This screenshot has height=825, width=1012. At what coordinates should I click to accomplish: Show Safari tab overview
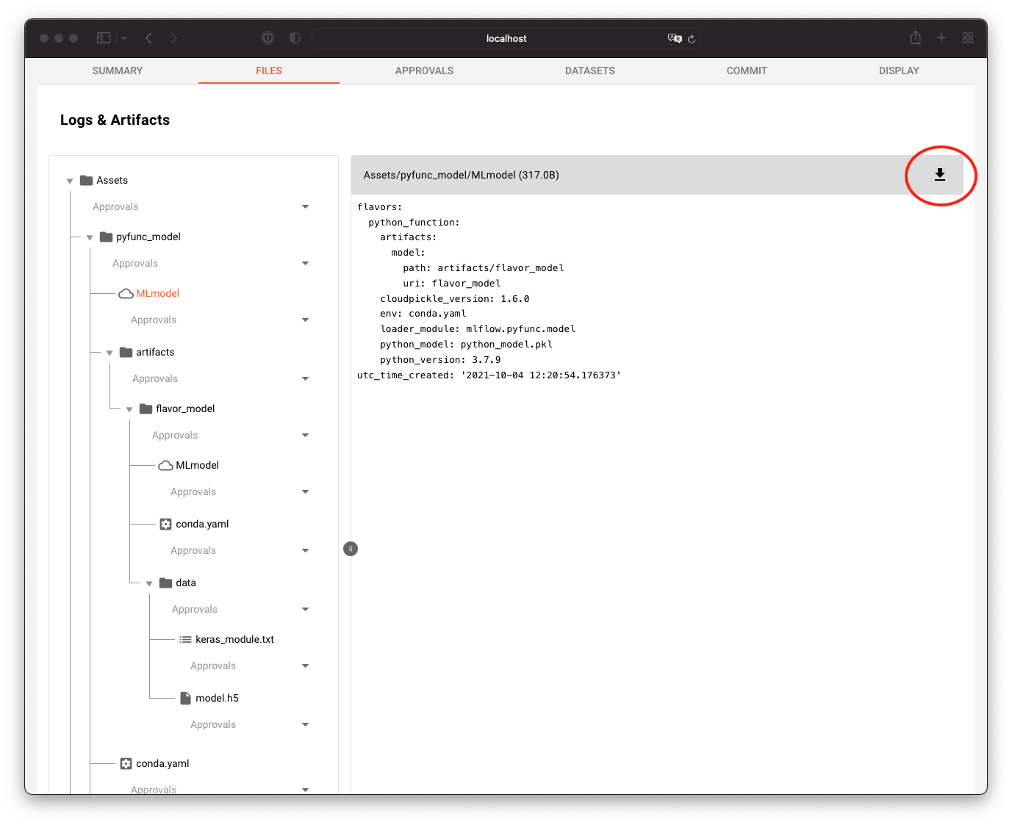(x=968, y=38)
